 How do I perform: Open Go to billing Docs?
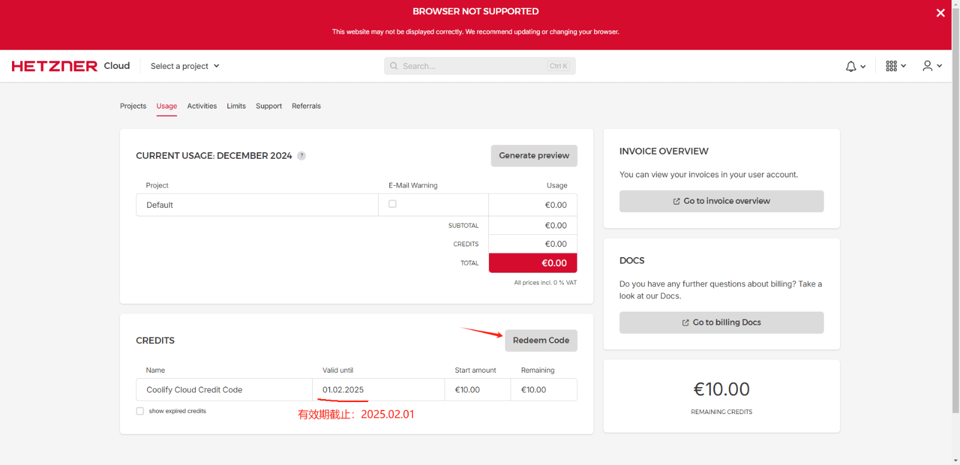[x=721, y=322]
